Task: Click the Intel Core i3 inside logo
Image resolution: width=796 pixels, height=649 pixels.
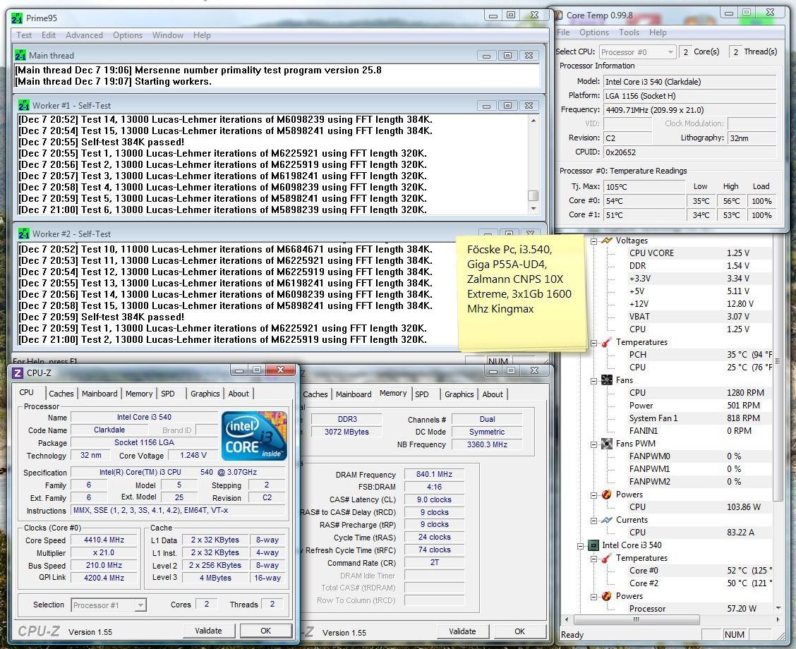Action: pos(254,436)
